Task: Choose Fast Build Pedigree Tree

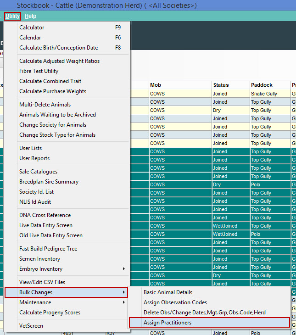Action: point(67,249)
